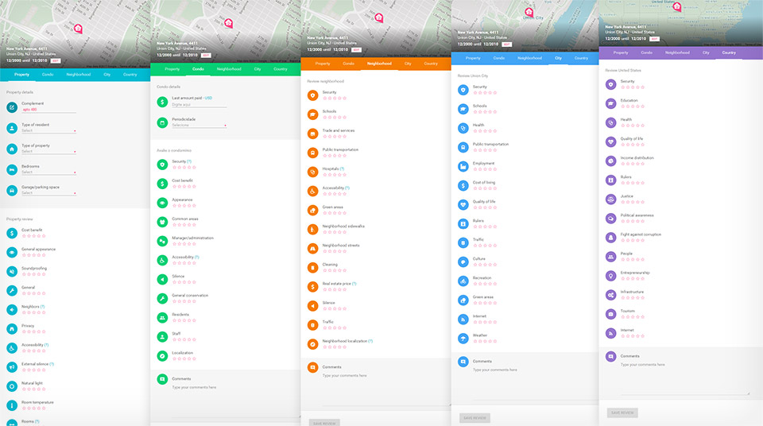Open the Type of resident dropdown

pos(48,130)
